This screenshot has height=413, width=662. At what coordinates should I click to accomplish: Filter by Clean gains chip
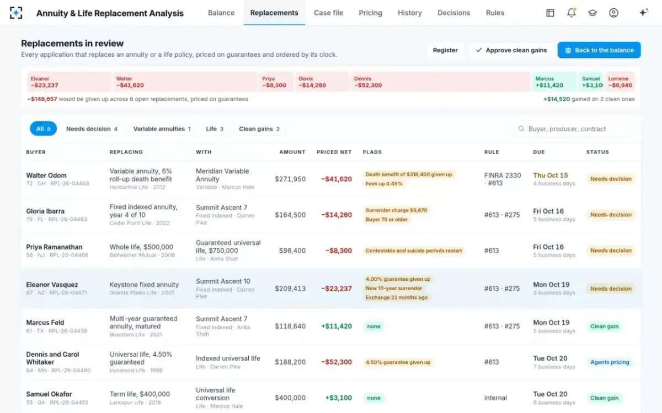[259, 129]
